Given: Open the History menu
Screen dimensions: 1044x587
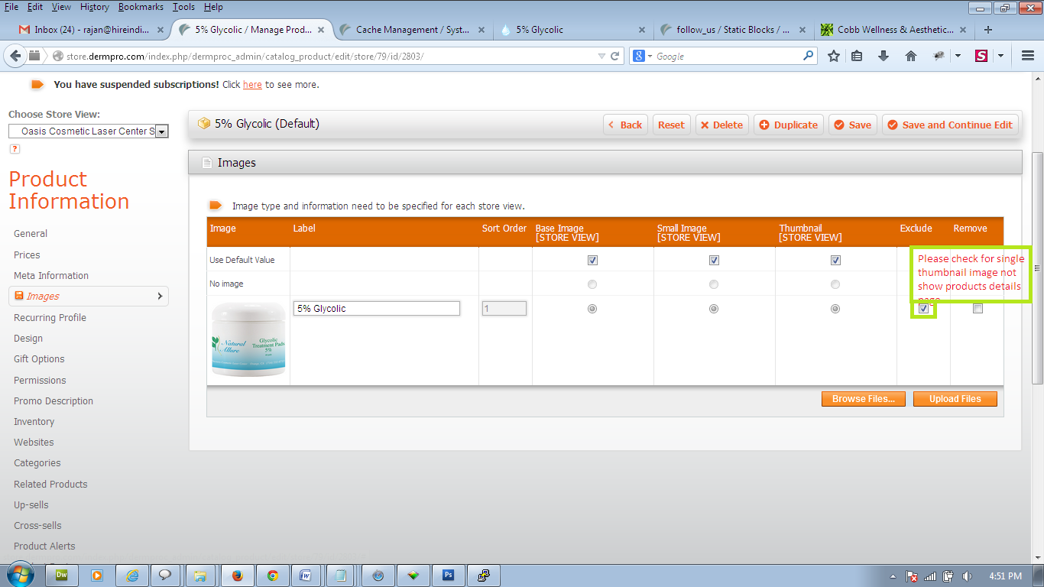Looking at the screenshot, I should (x=94, y=7).
